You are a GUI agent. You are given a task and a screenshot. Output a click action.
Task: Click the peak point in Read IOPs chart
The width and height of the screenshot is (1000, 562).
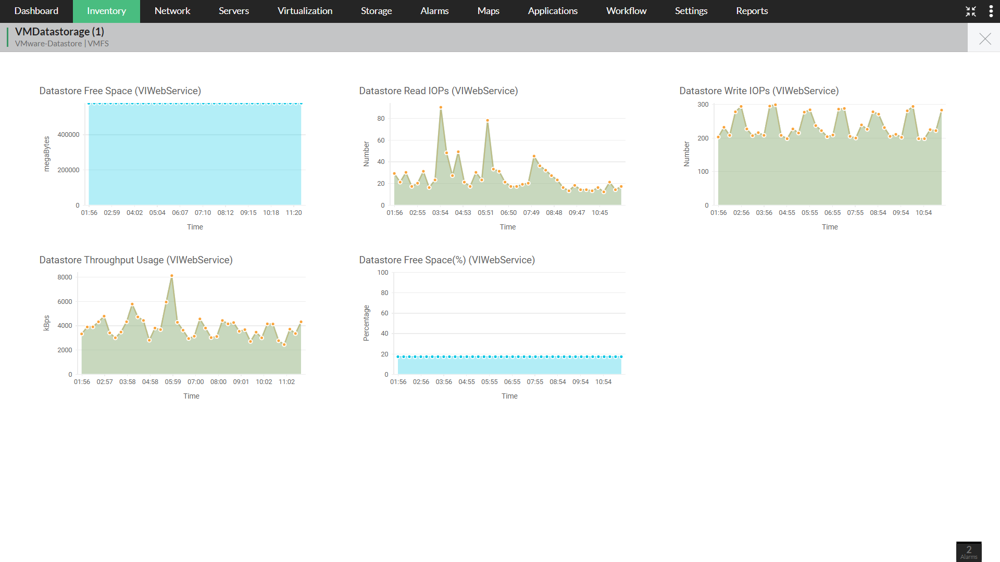(x=441, y=108)
